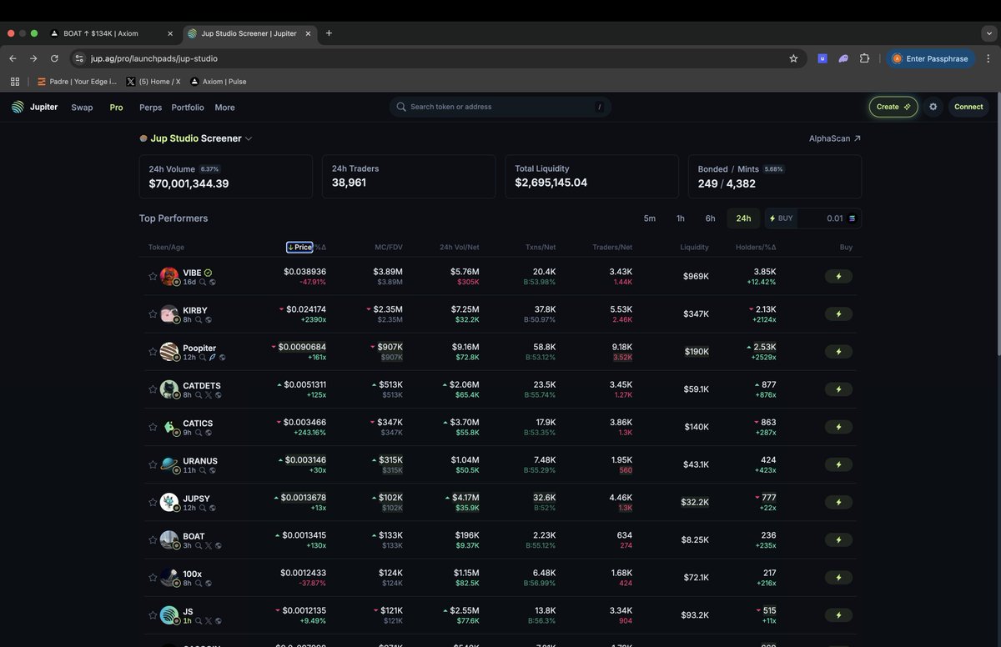The image size is (1001, 647).
Task: Sort by the 24h Vol/Net column header
Action: 460,247
